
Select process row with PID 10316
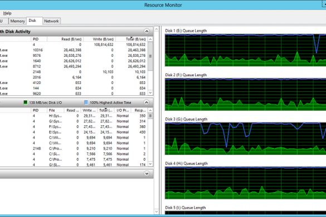(74, 50)
